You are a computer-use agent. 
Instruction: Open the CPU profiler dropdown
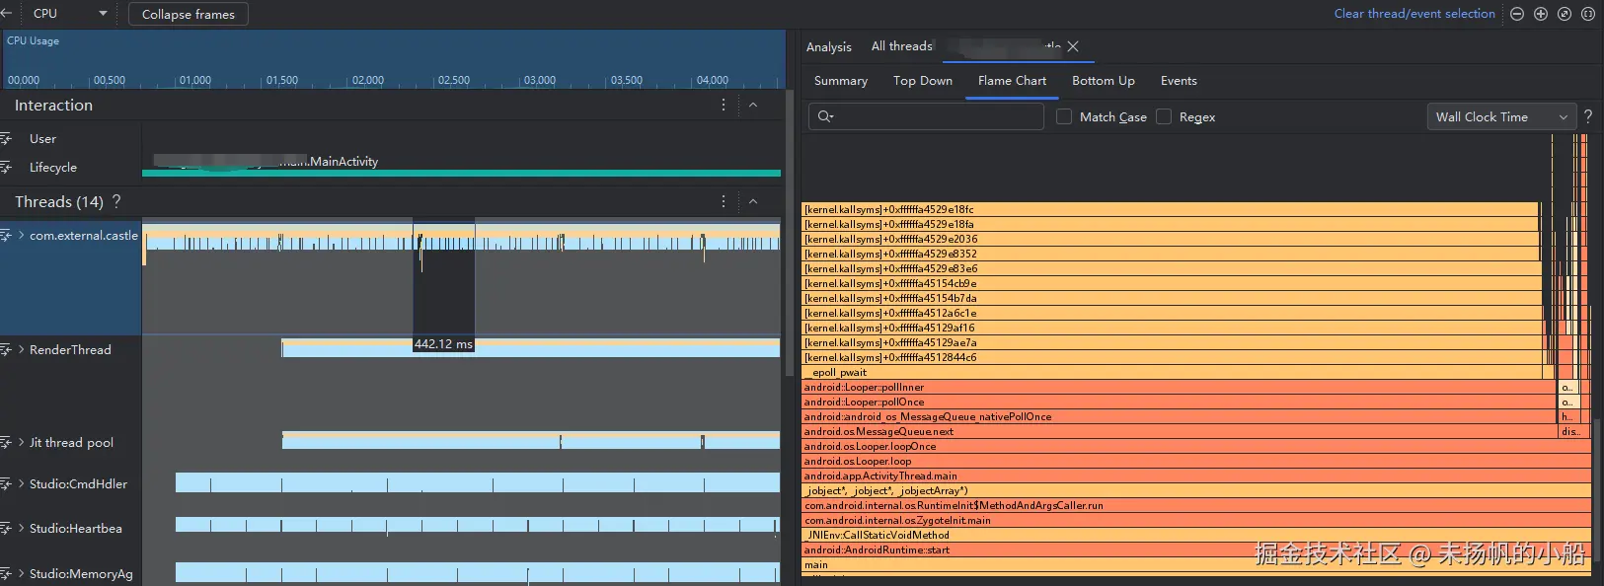click(x=67, y=14)
